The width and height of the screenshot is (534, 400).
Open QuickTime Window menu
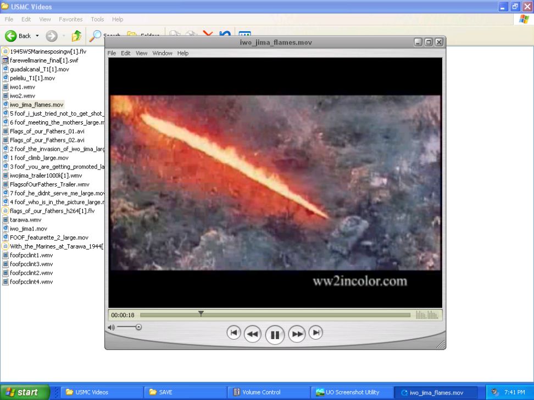pyautogui.click(x=162, y=53)
